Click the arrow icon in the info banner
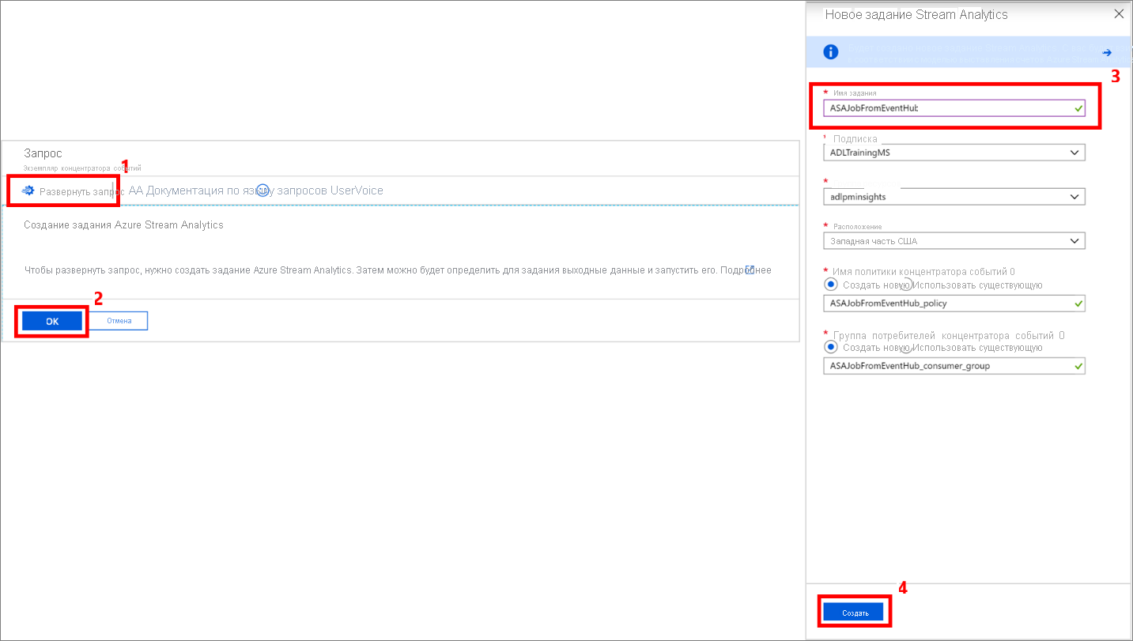This screenshot has height=641, width=1133. [x=1106, y=51]
